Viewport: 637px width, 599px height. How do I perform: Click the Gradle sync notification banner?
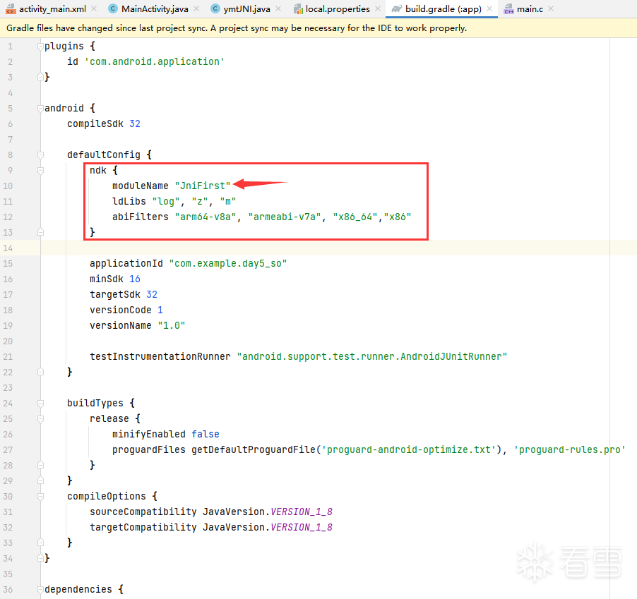click(x=318, y=28)
